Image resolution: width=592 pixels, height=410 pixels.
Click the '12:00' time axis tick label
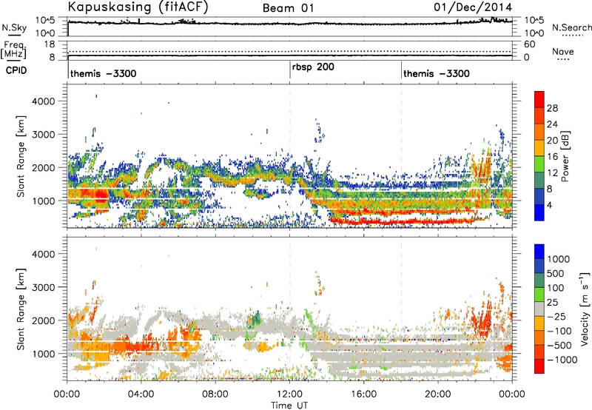click(x=289, y=394)
